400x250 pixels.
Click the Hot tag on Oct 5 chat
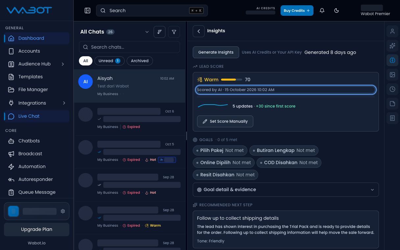coord(151,160)
